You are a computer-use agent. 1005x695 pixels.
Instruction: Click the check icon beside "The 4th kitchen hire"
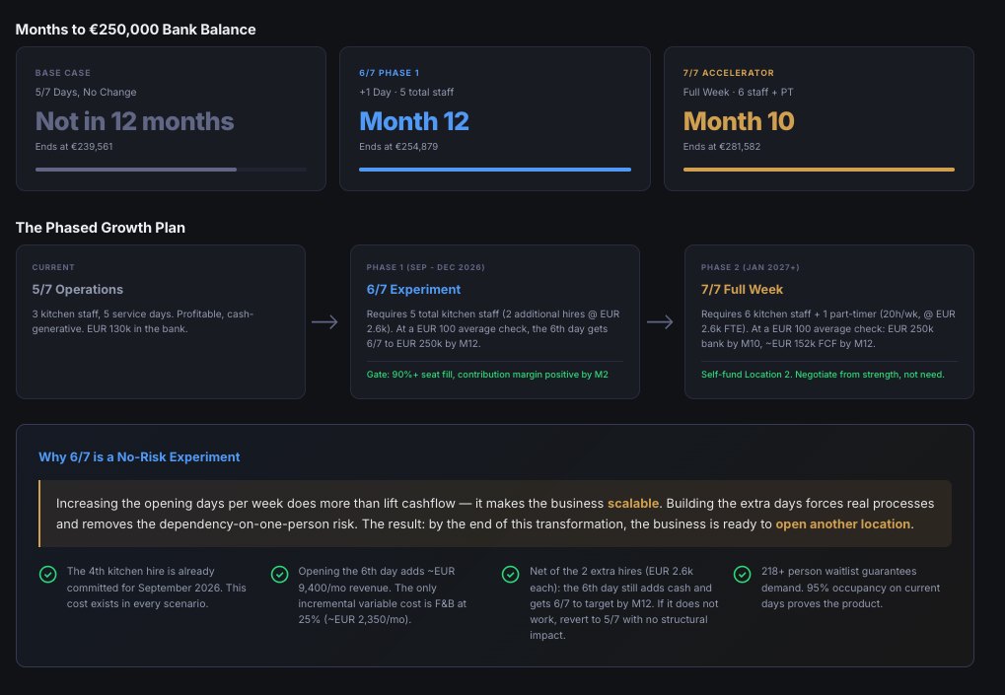tap(48, 574)
